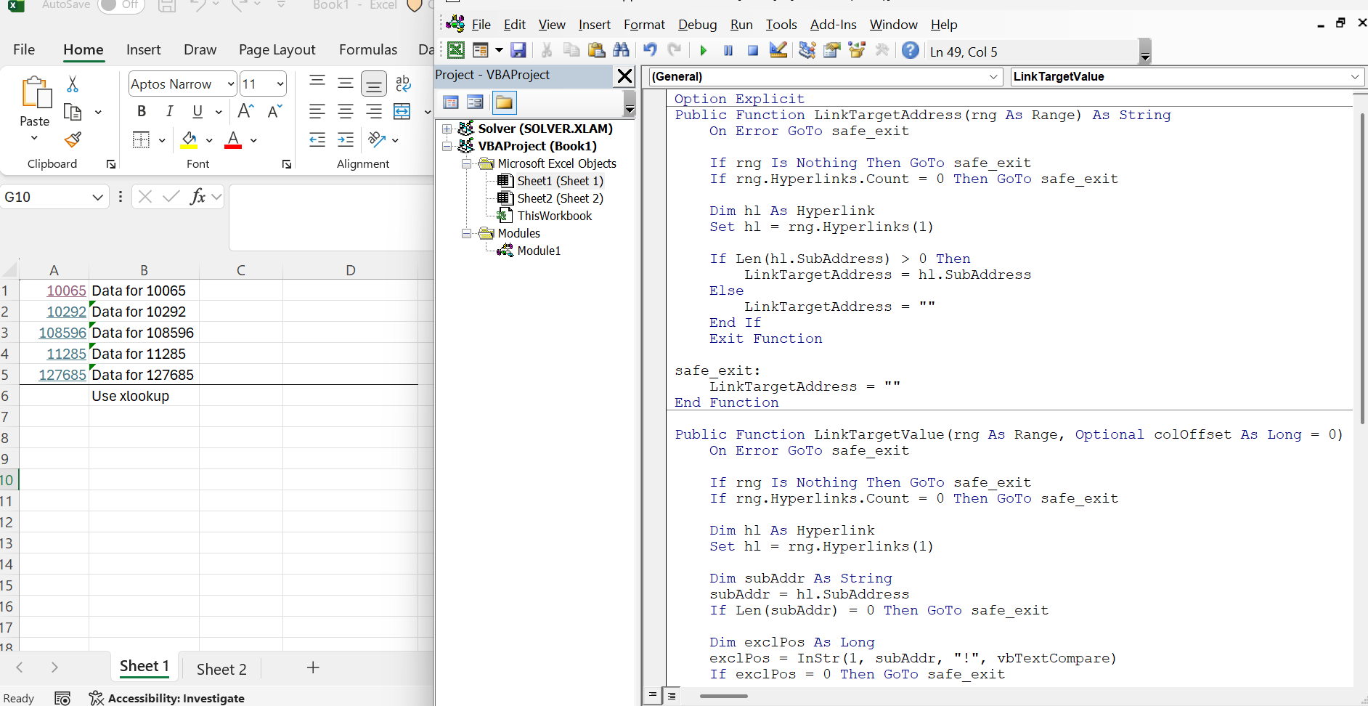The height and width of the screenshot is (706, 1368).
Task: Click the Run Sub play icon
Action: (703, 51)
